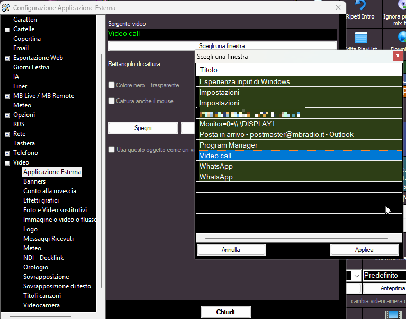Image resolution: width=406 pixels, height=319 pixels.
Task: Open the Predefinito combo box
Action: 384,275
